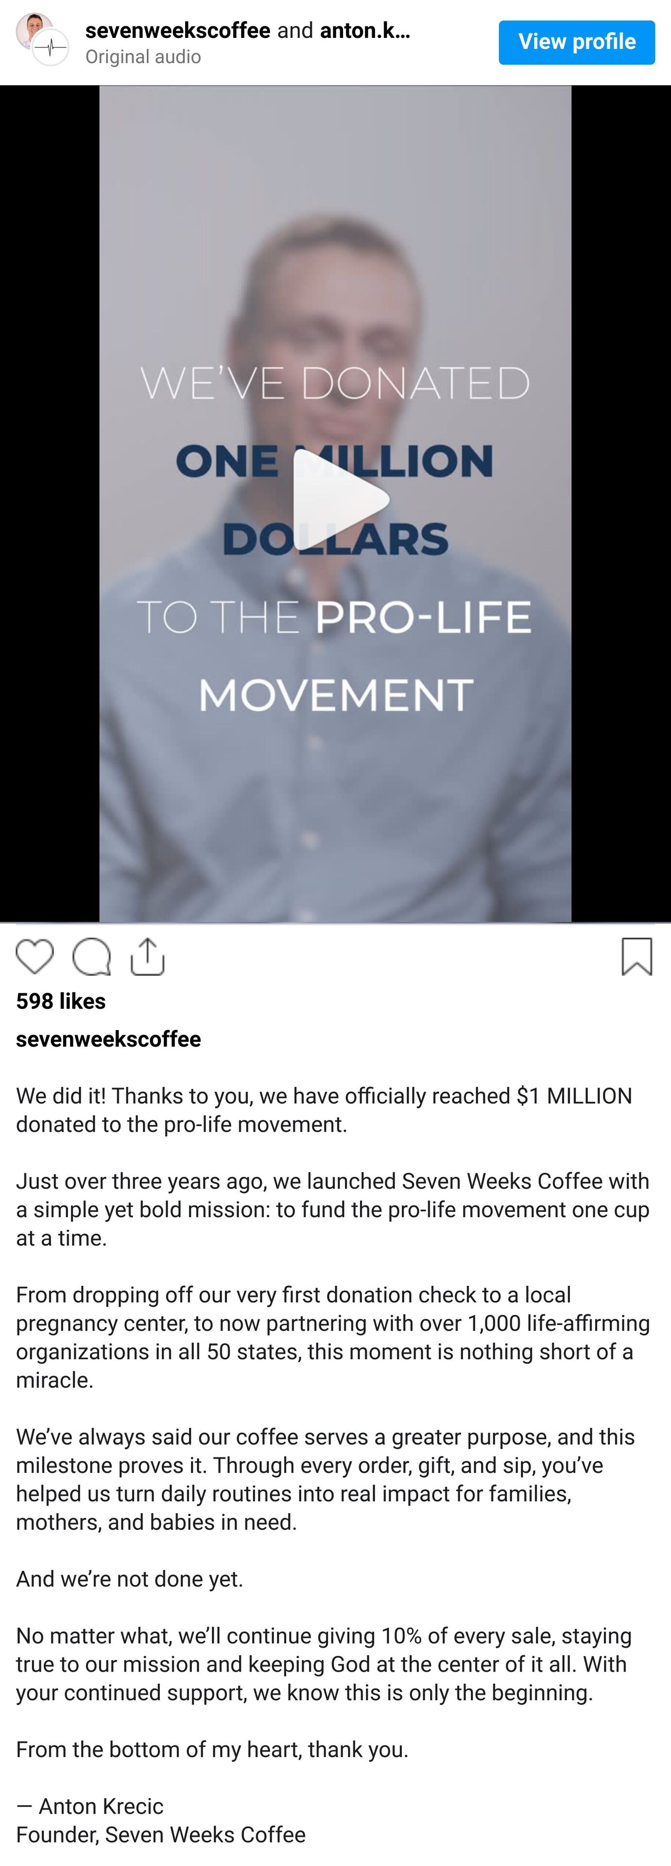Viewport: 671px width, 1866px height.
Task: Click the video progress bar below the video
Action: (x=335, y=924)
